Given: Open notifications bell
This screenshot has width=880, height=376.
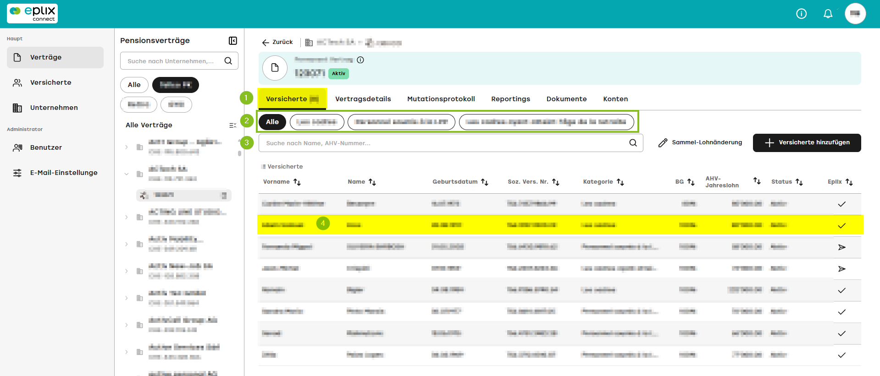Looking at the screenshot, I should (828, 14).
